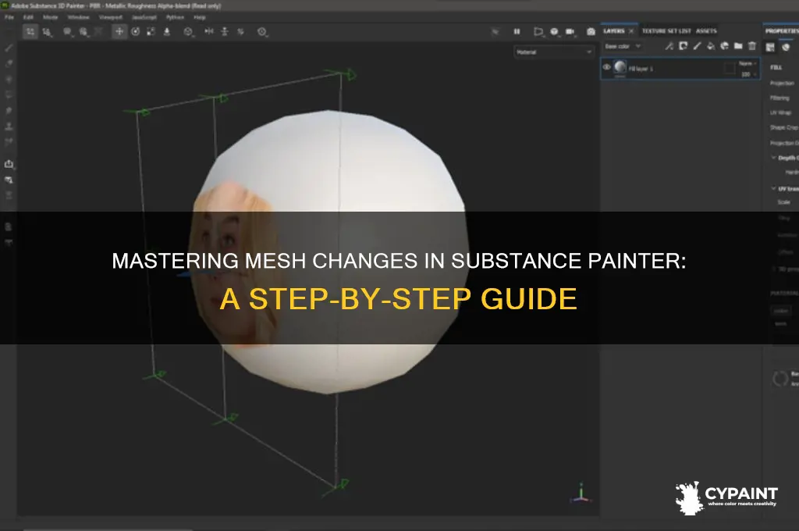The image size is (799, 531).
Task: Add paint layer with brush icon
Action: click(x=697, y=46)
